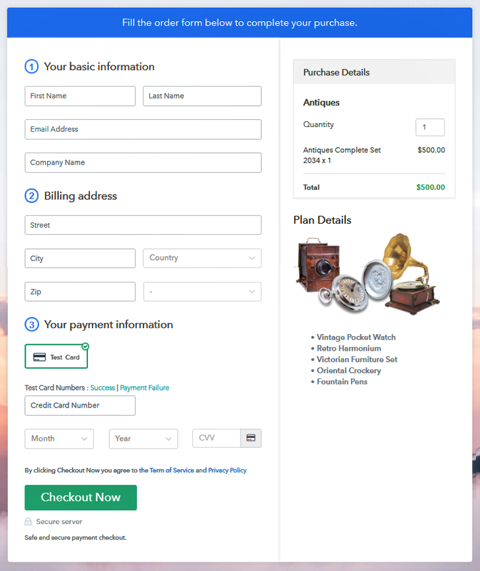480x571 pixels.
Task: Expand the Month expiry dropdown
Action: (x=59, y=438)
